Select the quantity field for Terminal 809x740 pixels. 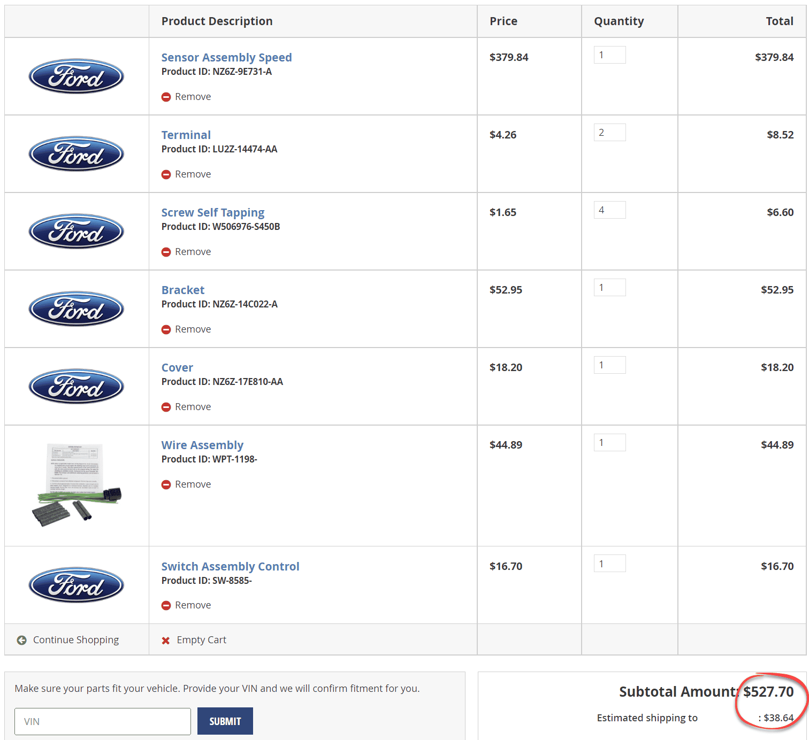tap(610, 132)
